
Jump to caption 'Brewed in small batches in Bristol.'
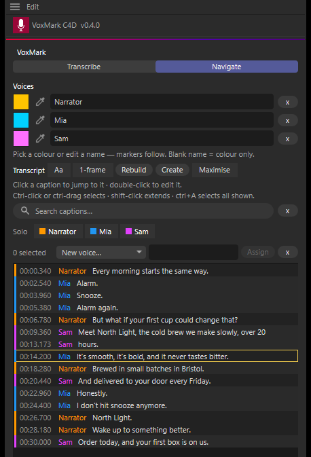click(x=156, y=369)
